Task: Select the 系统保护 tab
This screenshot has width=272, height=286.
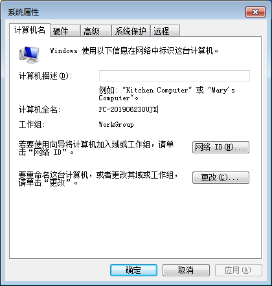Action: pyautogui.click(x=131, y=31)
